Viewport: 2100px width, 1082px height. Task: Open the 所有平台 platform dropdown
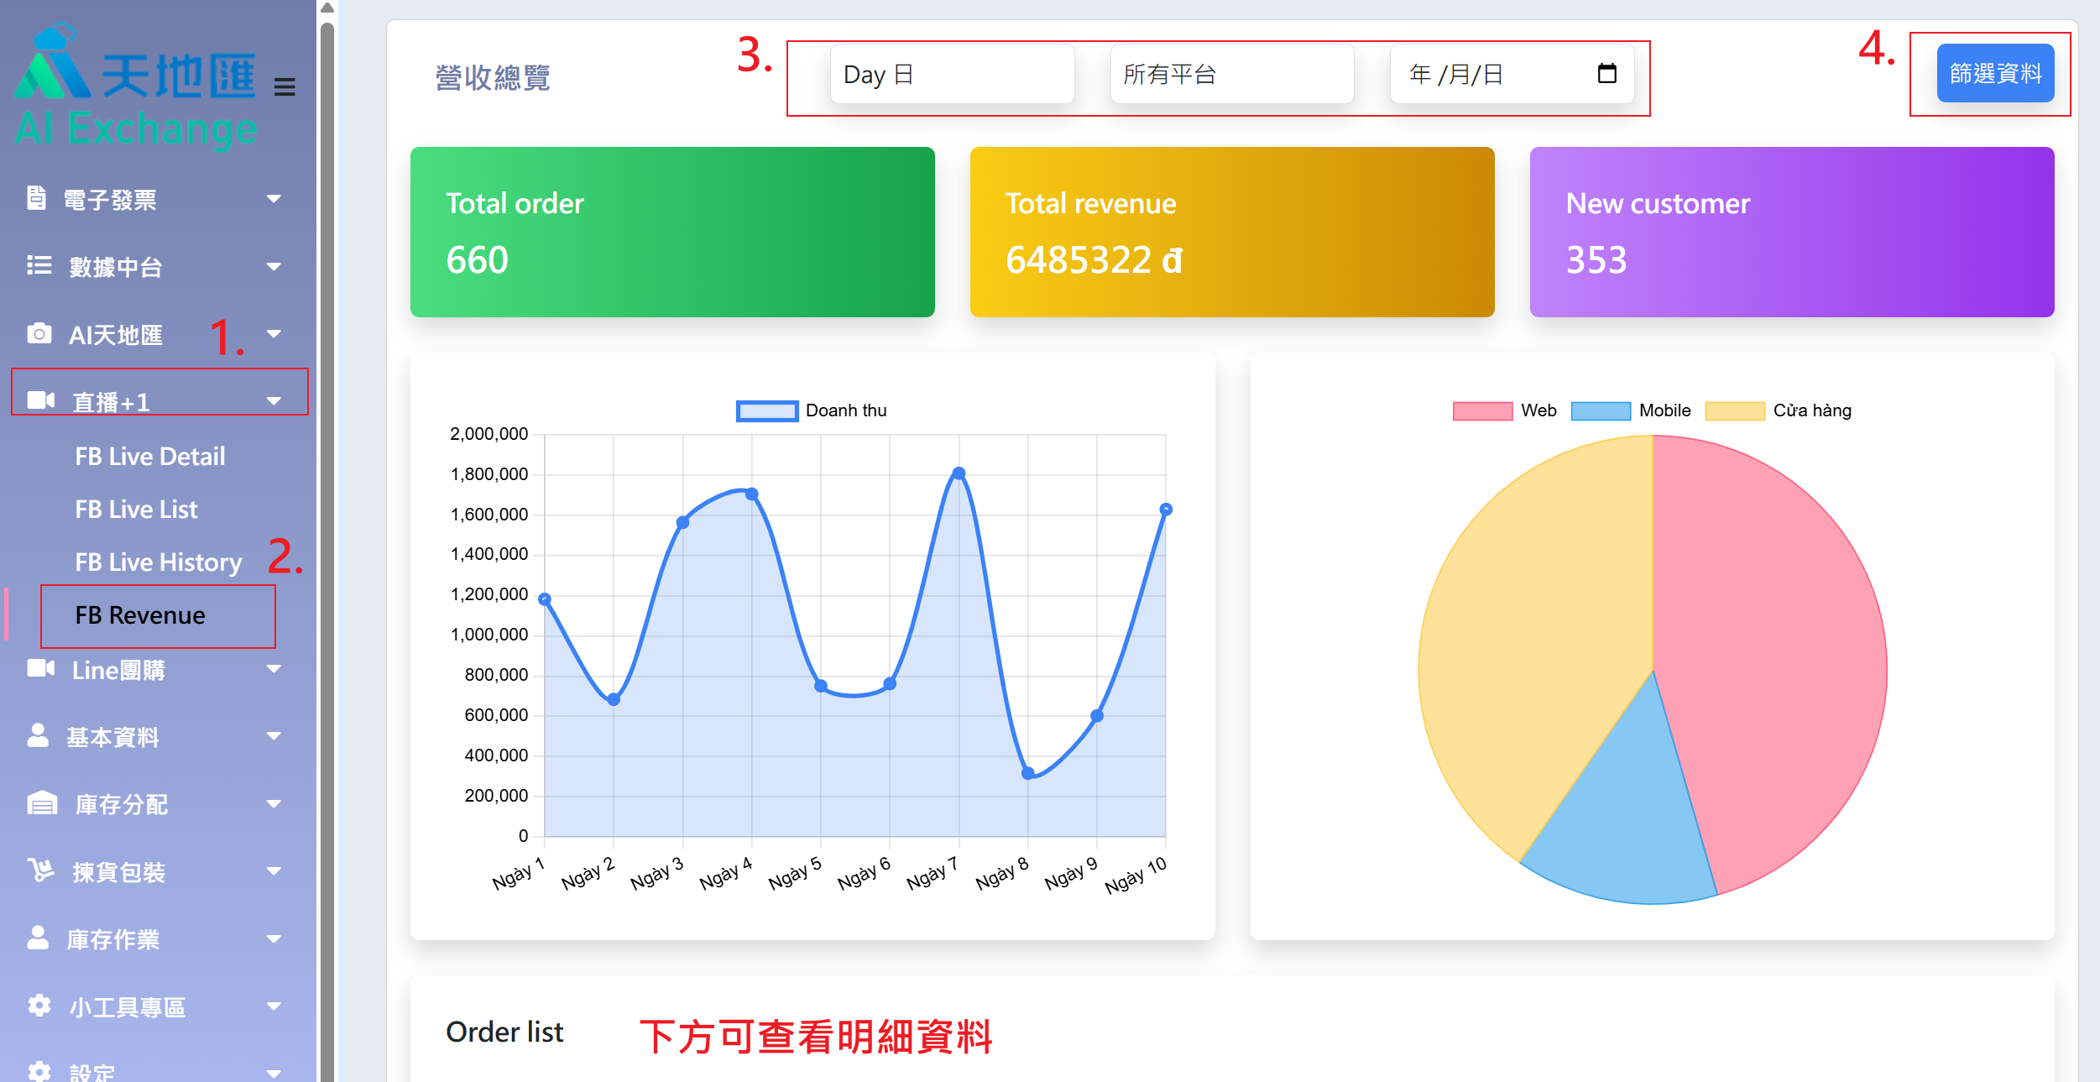pyautogui.click(x=1231, y=75)
